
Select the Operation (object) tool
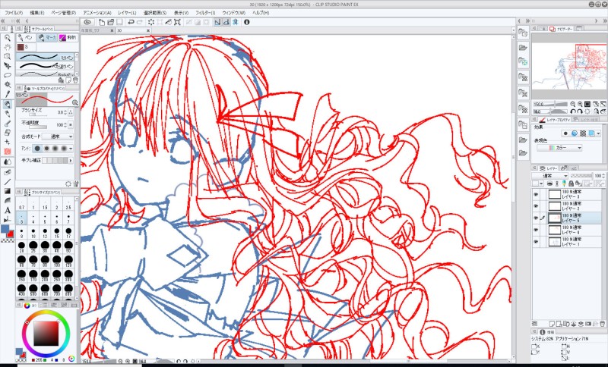(8, 56)
